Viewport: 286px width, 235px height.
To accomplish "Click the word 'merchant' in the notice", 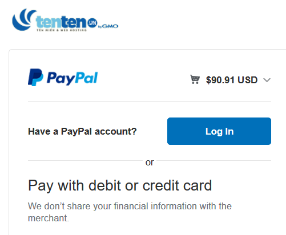I will click(47, 218).
